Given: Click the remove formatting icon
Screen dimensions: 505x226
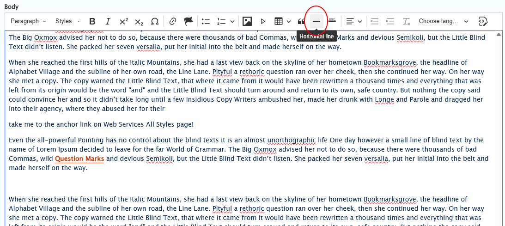Looking at the screenshot, I should [406, 21].
